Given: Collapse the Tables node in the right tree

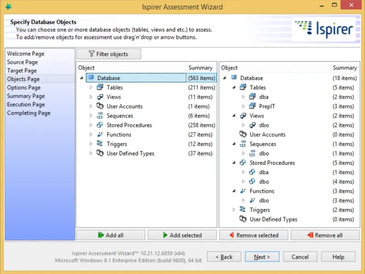Looking at the screenshot, I should pos(234,87).
